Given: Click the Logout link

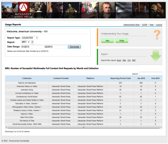Looking at the screenshot, I should pos(159,25).
